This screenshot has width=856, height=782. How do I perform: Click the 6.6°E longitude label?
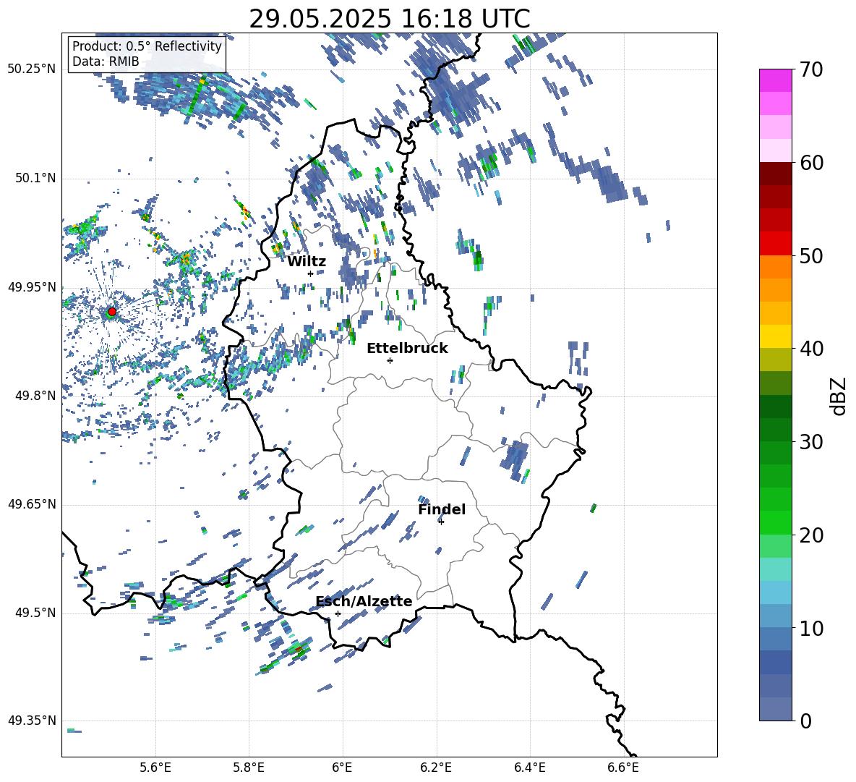(623, 768)
